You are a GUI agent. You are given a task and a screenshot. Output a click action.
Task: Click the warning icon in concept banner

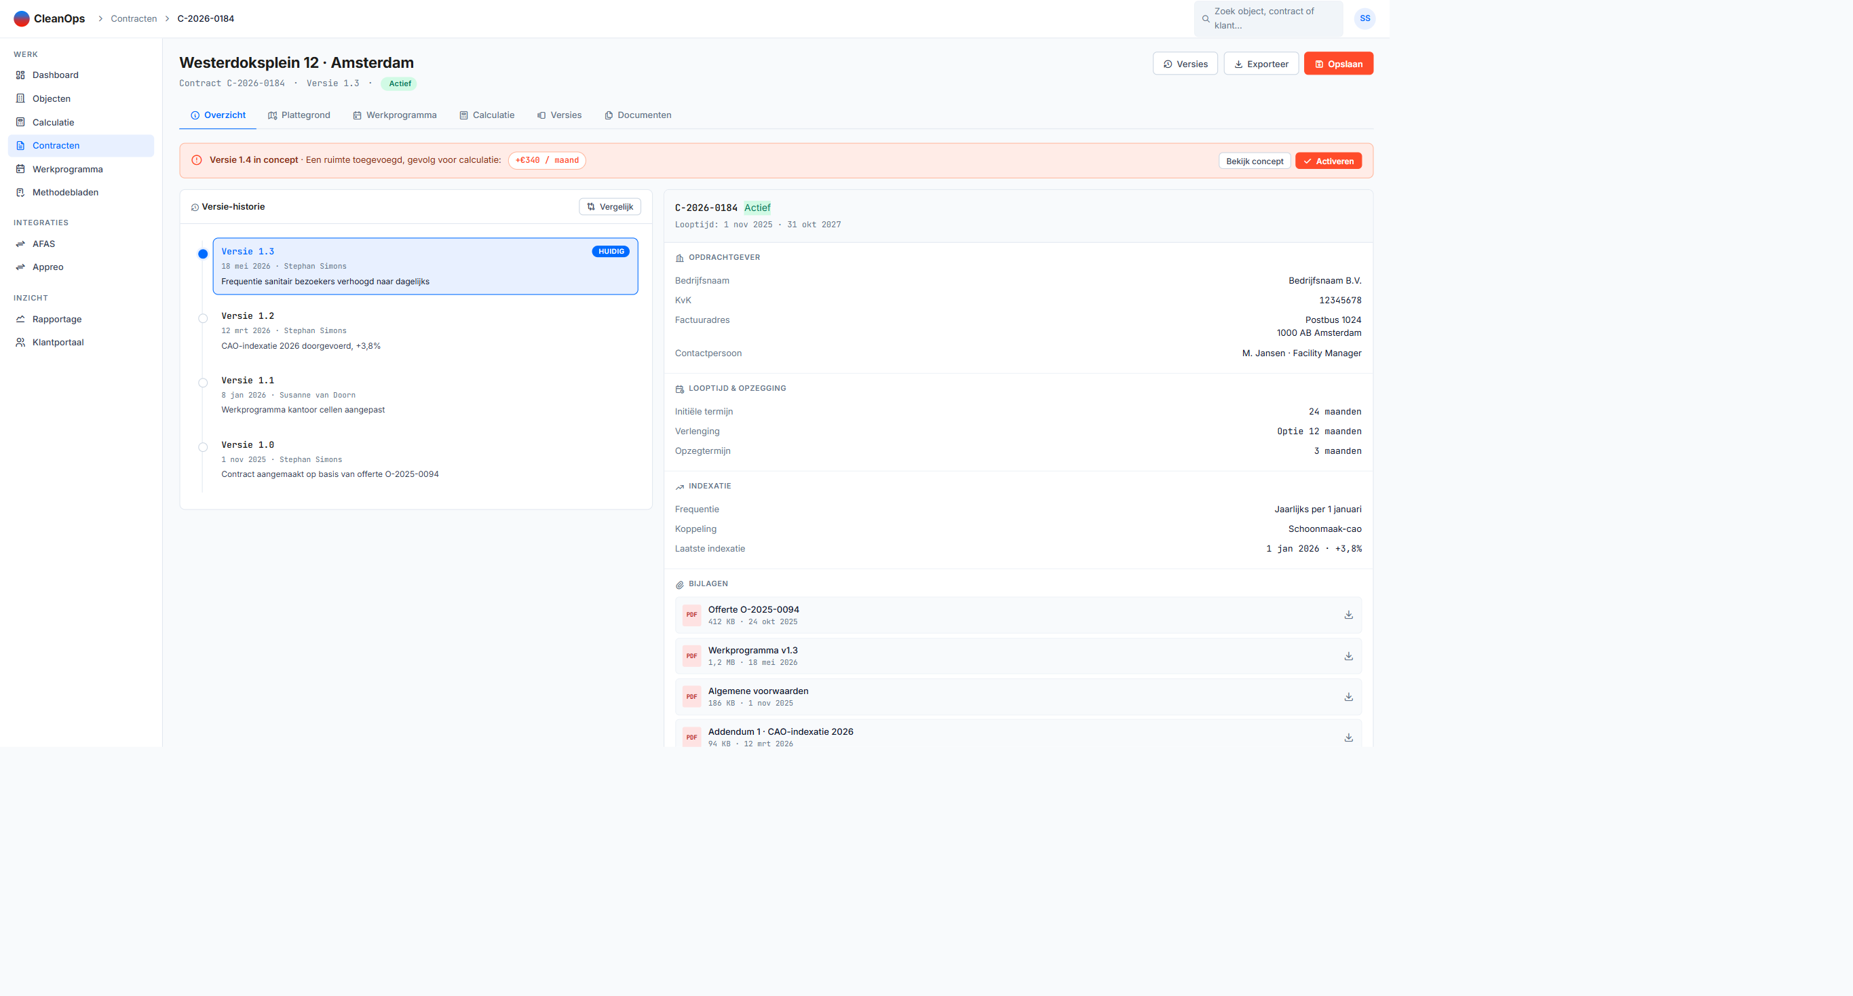point(196,160)
